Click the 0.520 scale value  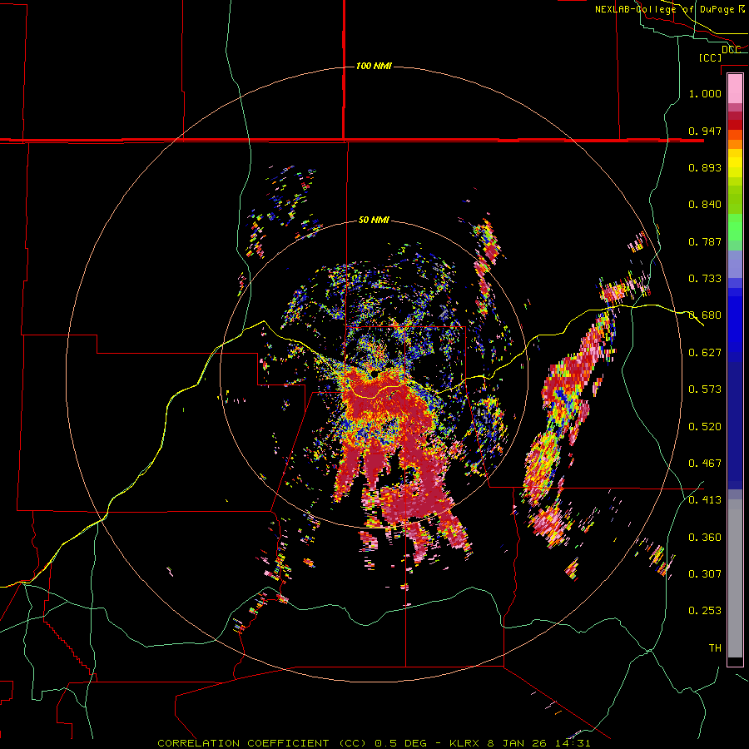pyautogui.click(x=705, y=427)
